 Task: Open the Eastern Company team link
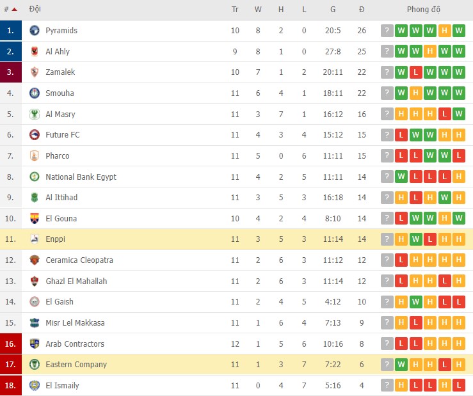76,365
